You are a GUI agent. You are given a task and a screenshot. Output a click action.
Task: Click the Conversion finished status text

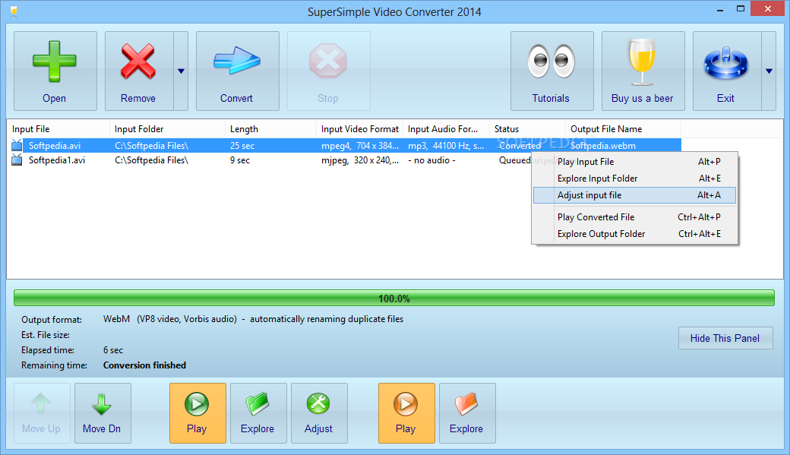(x=144, y=365)
